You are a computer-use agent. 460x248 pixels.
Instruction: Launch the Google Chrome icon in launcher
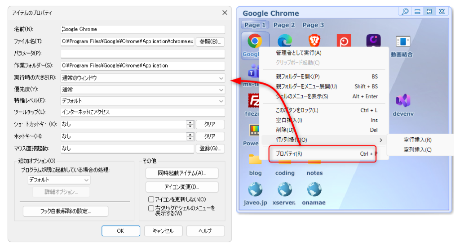[x=255, y=41]
